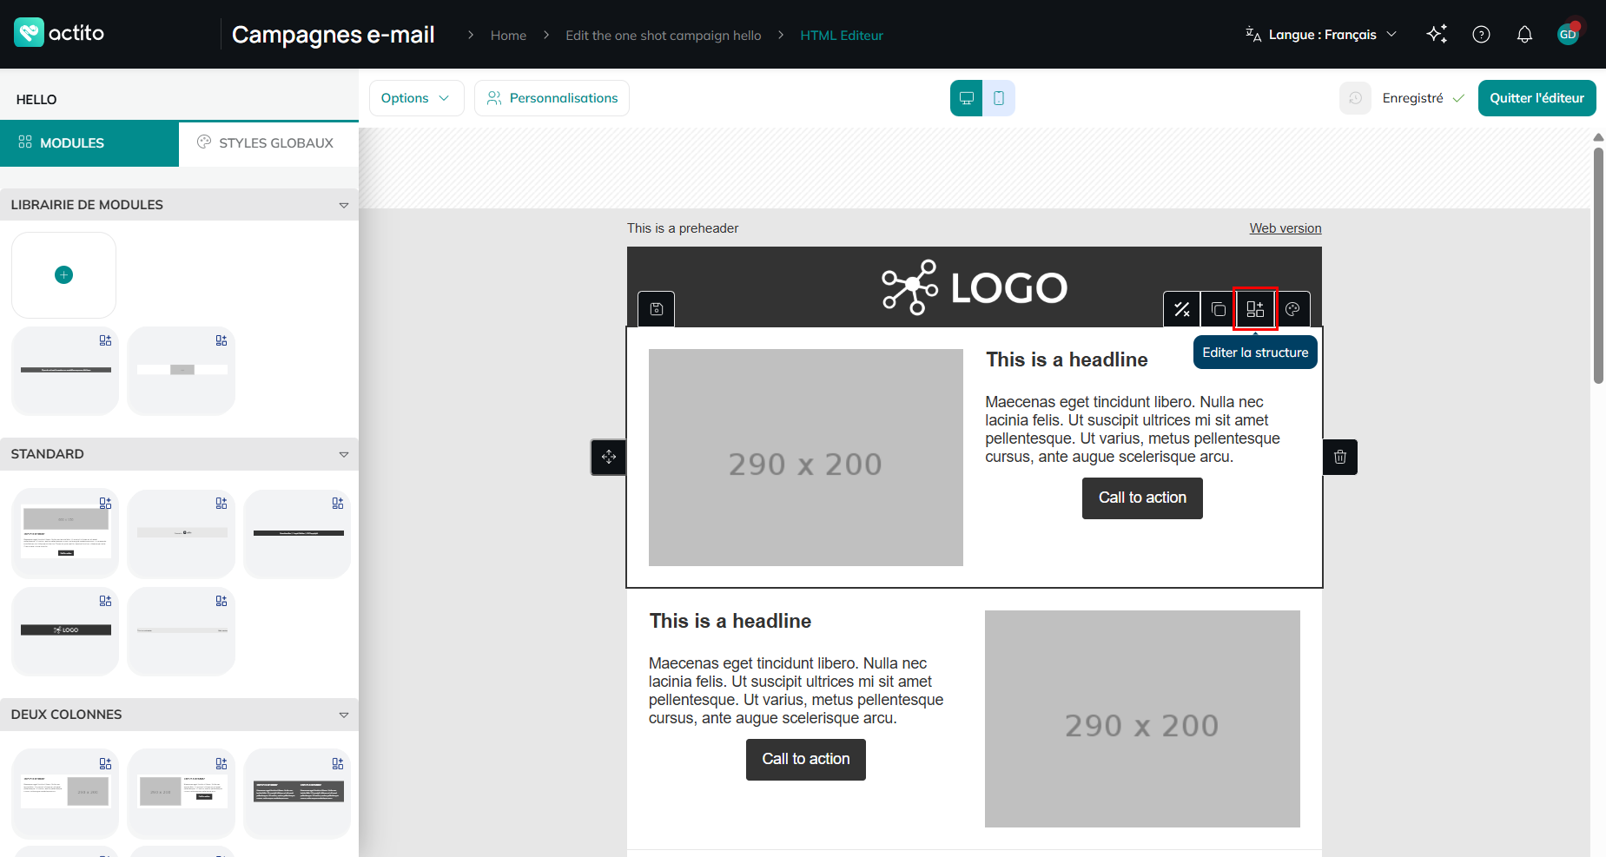Select the Modules tab
The image size is (1606, 857).
(89, 143)
